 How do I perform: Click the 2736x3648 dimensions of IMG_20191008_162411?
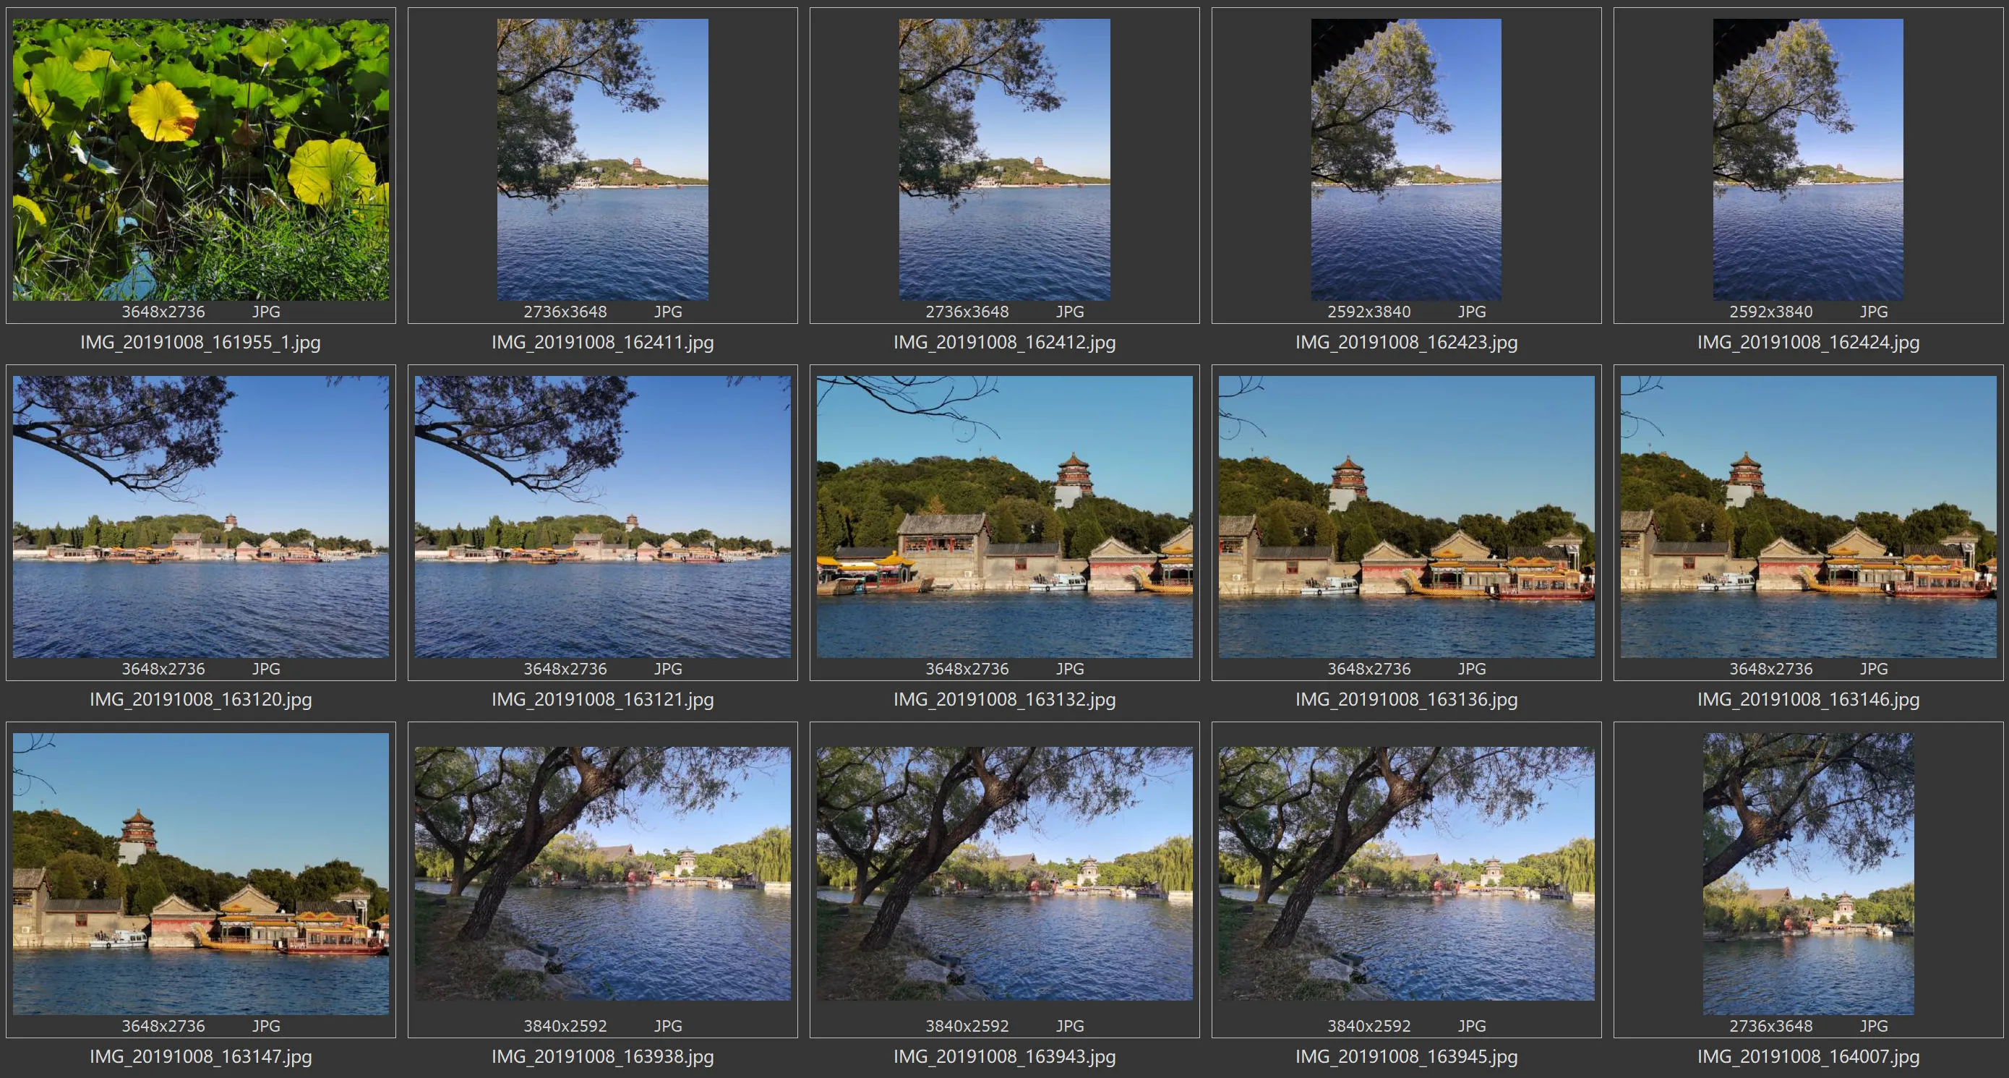coord(565,312)
